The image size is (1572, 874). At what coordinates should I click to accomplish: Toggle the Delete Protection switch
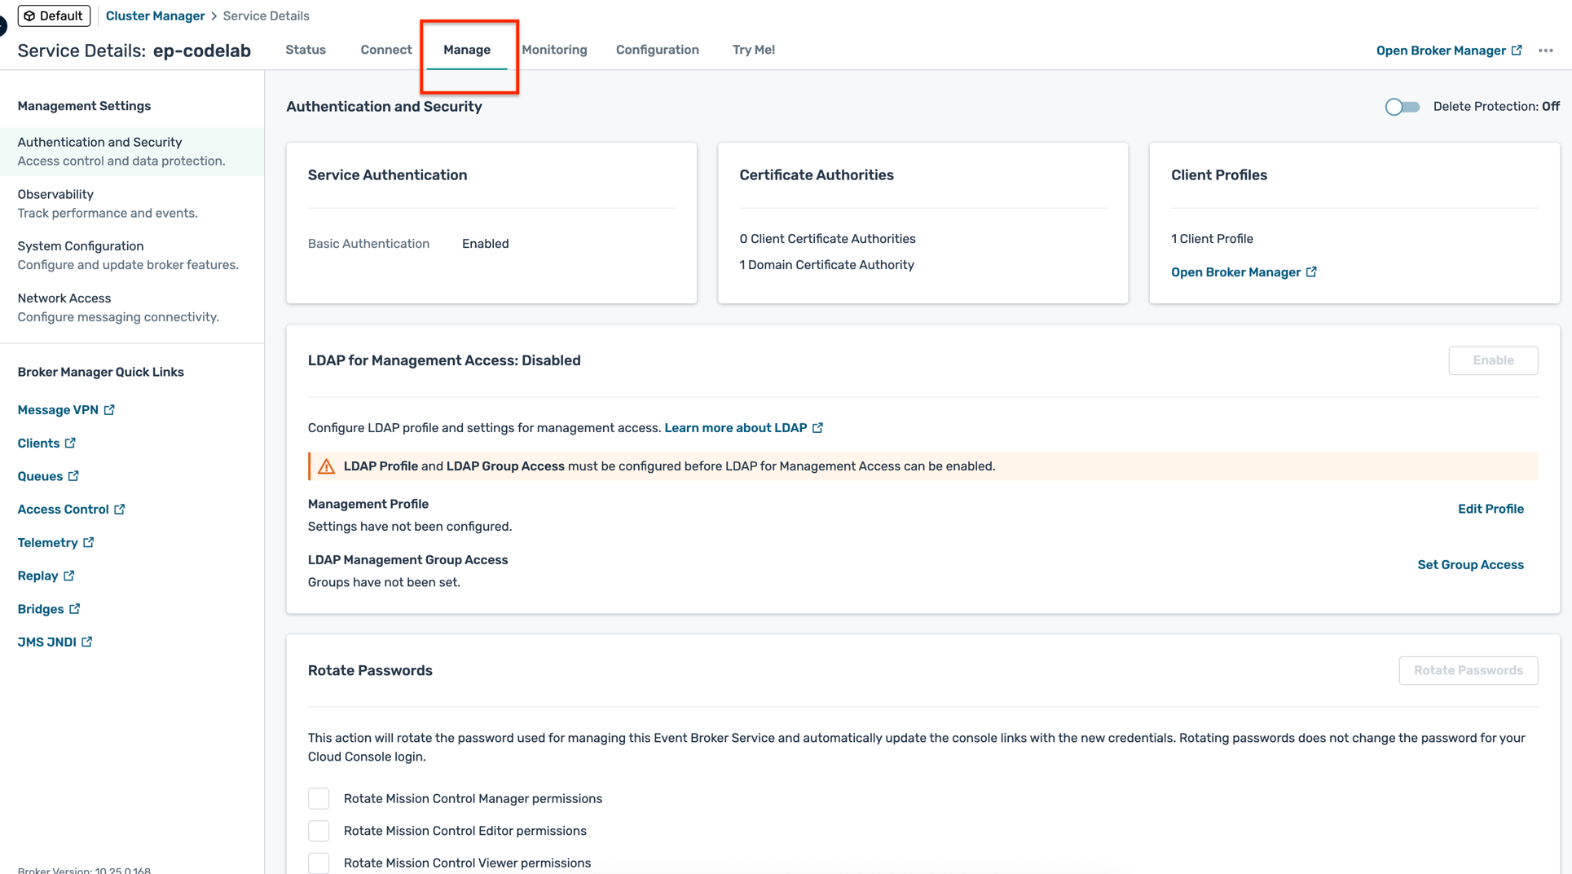click(1402, 107)
